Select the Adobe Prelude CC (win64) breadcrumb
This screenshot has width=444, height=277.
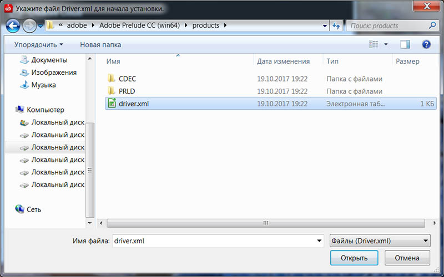(x=139, y=25)
